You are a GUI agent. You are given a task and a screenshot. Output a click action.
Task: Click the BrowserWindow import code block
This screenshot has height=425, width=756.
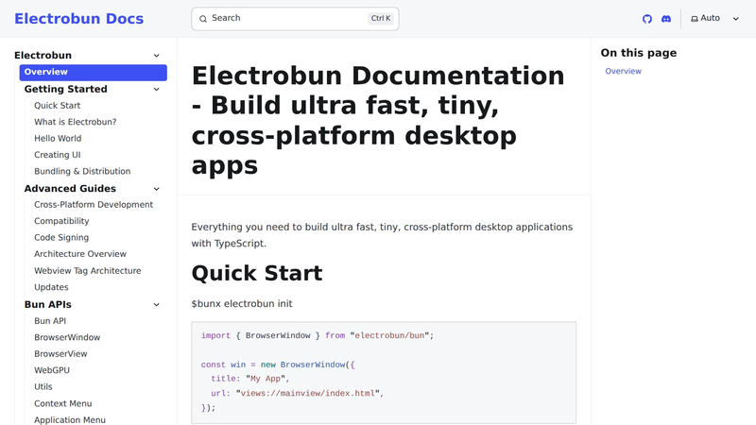coord(384,373)
